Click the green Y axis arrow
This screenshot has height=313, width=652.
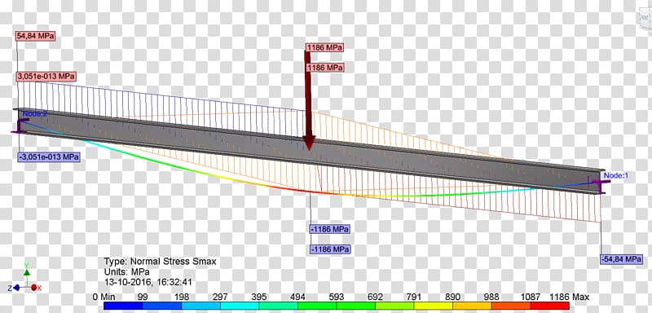pos(26,272)
